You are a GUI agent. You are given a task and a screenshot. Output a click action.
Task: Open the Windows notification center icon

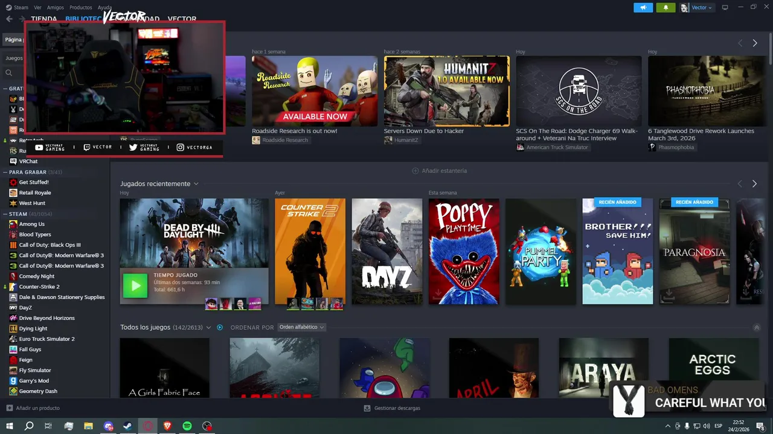760,426
